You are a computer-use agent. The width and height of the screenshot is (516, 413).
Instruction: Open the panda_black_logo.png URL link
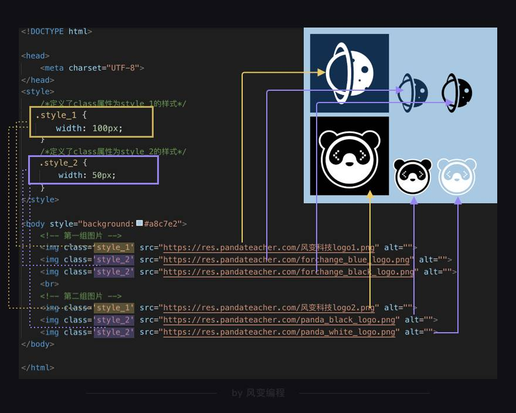279,320
